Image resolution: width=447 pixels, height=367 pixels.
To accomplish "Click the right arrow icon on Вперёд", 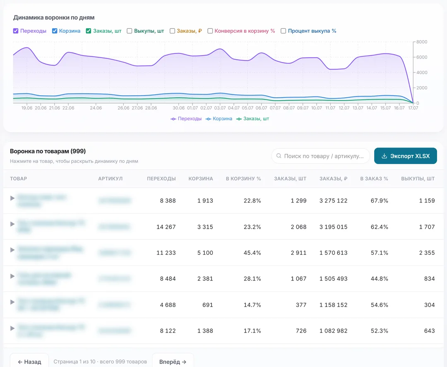I will 184,362.
